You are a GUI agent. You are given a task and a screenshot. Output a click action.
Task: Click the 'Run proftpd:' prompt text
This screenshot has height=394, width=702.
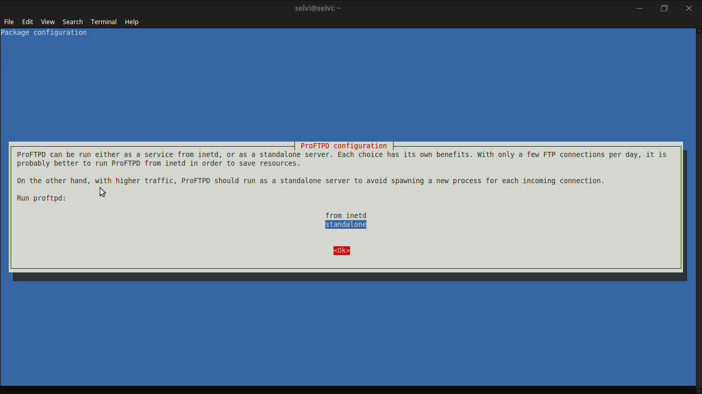pyautogui.click(x=42, y=198)
